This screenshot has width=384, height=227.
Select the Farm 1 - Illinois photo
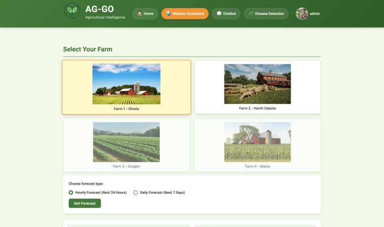126,84
